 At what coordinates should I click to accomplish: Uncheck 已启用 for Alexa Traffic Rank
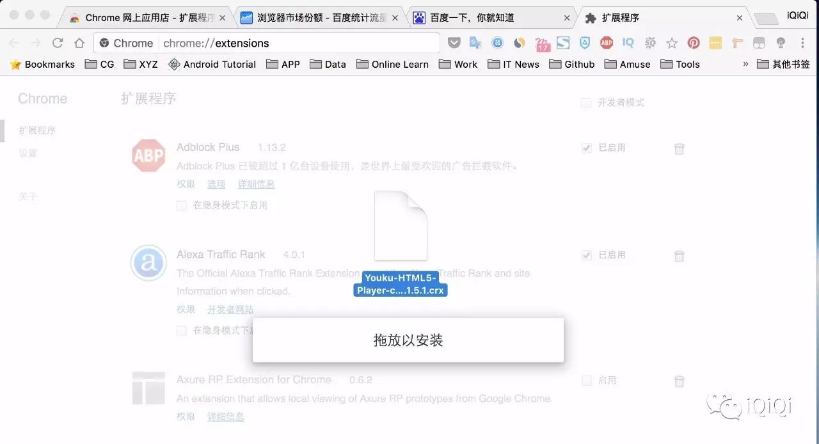click(586, 255)
